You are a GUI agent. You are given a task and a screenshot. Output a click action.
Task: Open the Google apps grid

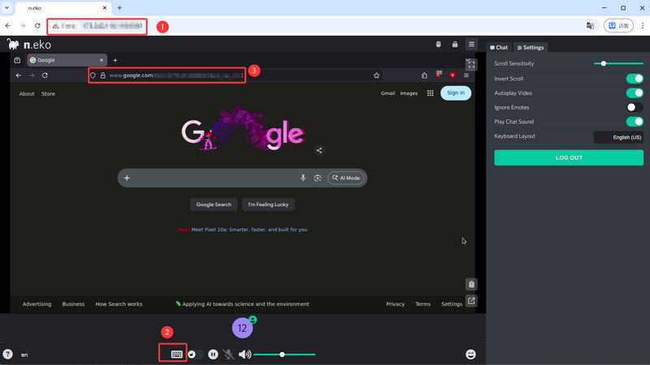click(x=431, y=93)
